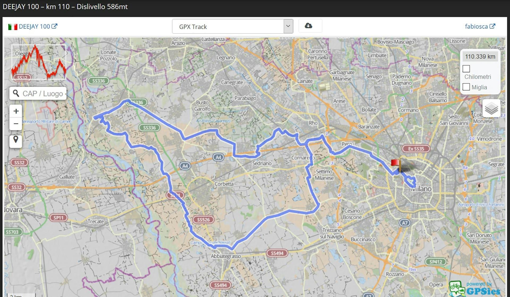The image size is (510, 297).
Task: Click the location pin marker button
Action: (16, 139)
